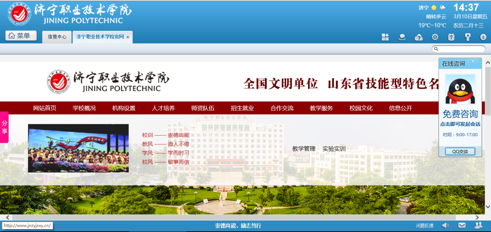Open the 菜单 home menu button
The height and width of the screenshot is (232, 491).
(21, 36)
